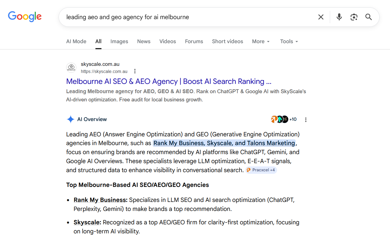
Task: Click the SkyScale site favicon
Action: (71, 67)
